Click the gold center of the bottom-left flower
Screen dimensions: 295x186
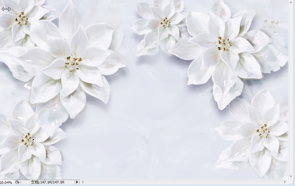[28, 140]
